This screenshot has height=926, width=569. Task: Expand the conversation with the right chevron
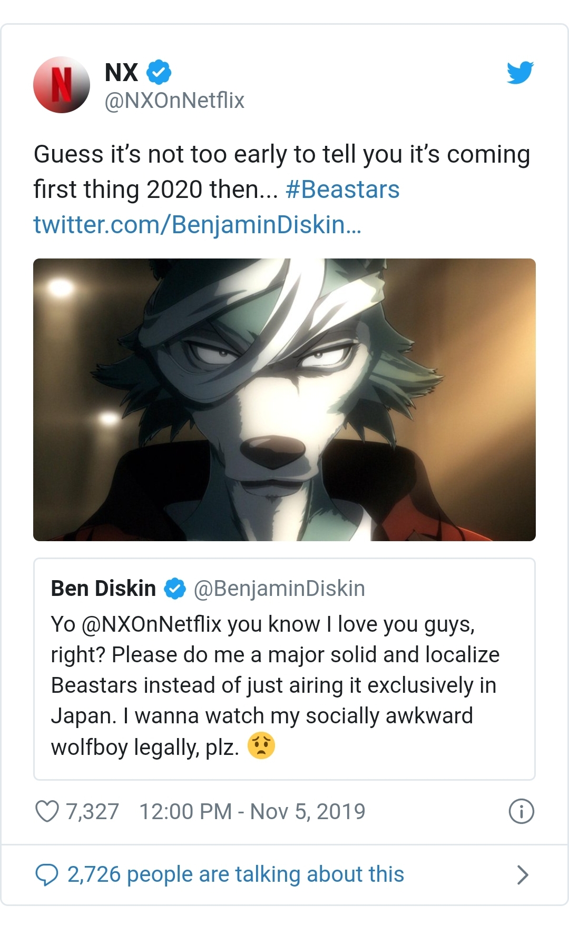tap(522, 874)
